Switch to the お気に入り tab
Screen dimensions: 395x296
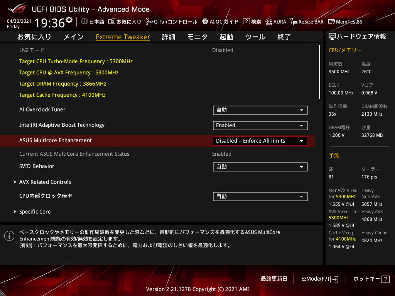click(34, 37)
